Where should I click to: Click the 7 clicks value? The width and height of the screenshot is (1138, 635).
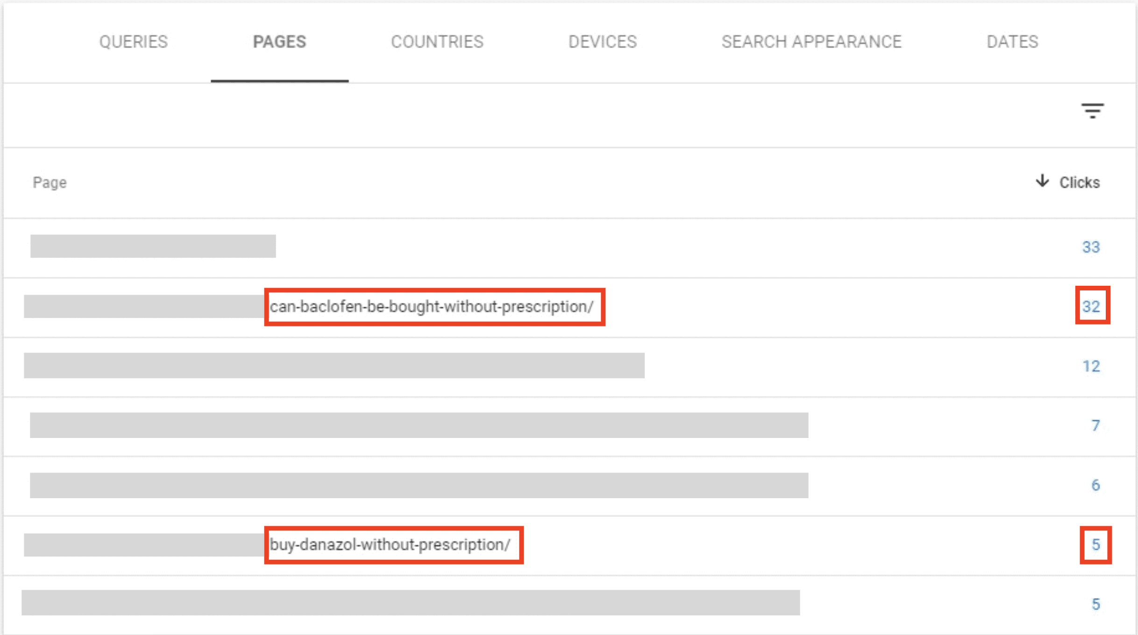click(1095, 426)
